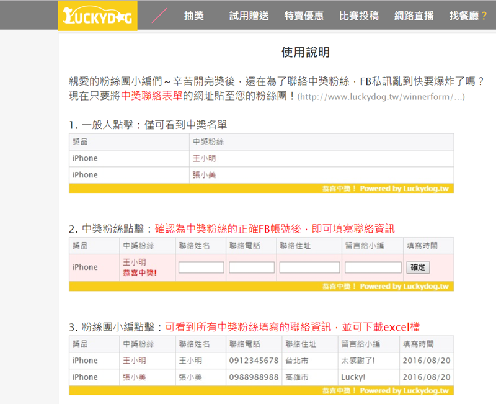
Task: Click the 聯絡電話 text box
Action: pyautogui.click(x=252, y=267)
